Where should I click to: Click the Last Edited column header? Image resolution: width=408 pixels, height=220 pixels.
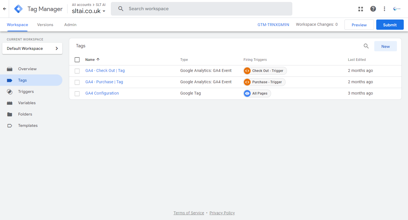coord(357,60)
